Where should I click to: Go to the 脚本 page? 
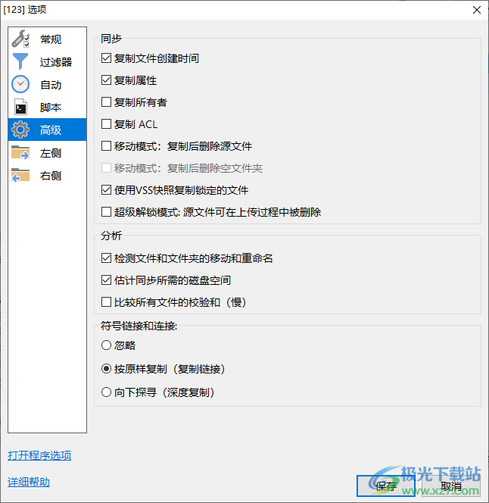coord(47,107)
